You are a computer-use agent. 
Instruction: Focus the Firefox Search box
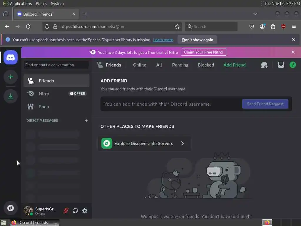pos(211,26)
